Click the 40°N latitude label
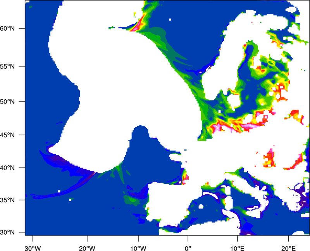The height and width of the screenshot is (251, 310). tap(7, 168)
